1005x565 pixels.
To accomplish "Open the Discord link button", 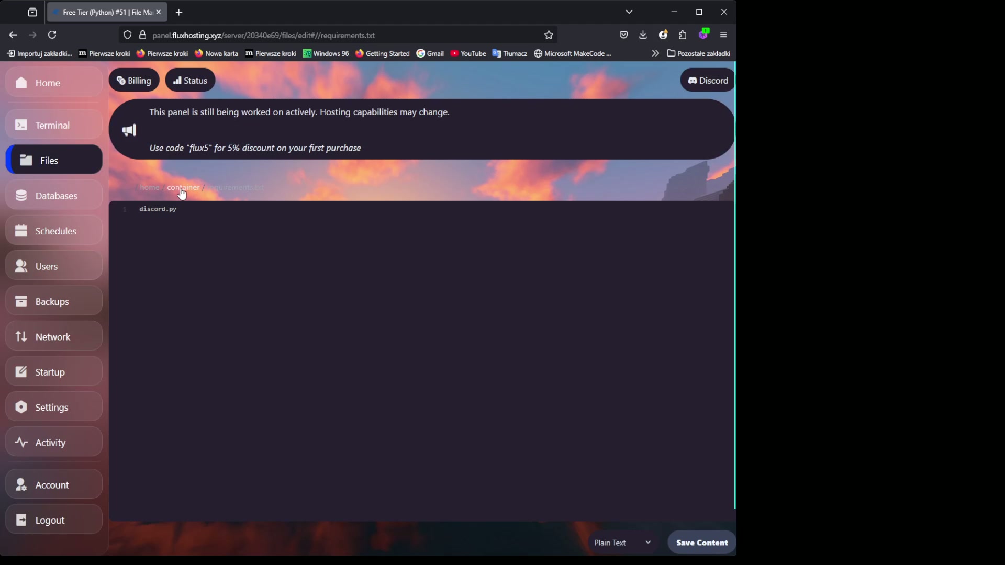I will [708, 80].
